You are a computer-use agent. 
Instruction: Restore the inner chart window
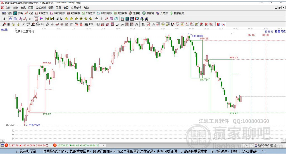(280, 8)
